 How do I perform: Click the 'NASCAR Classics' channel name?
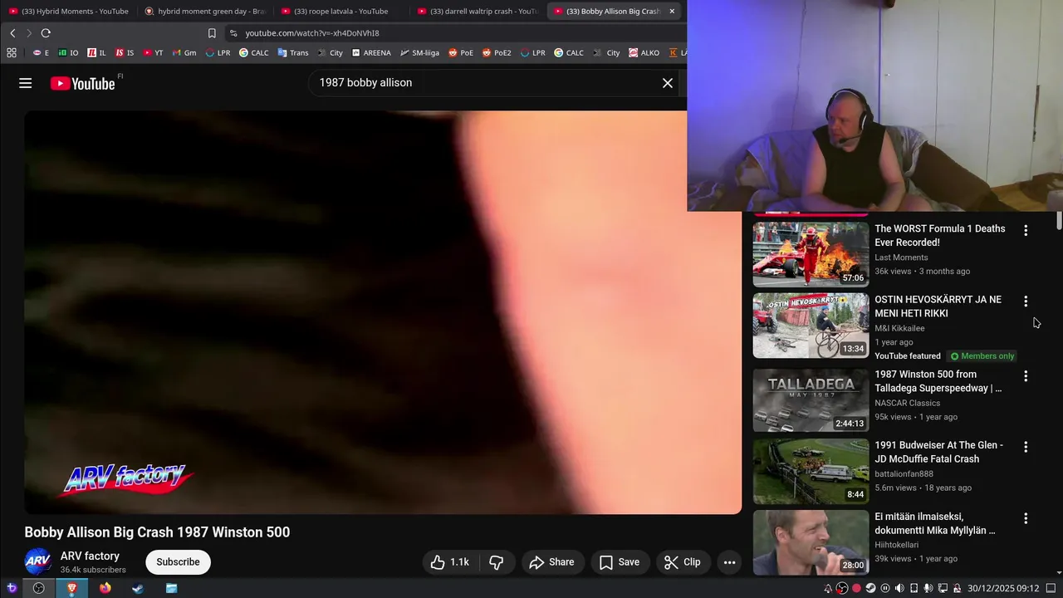[907, 403]
